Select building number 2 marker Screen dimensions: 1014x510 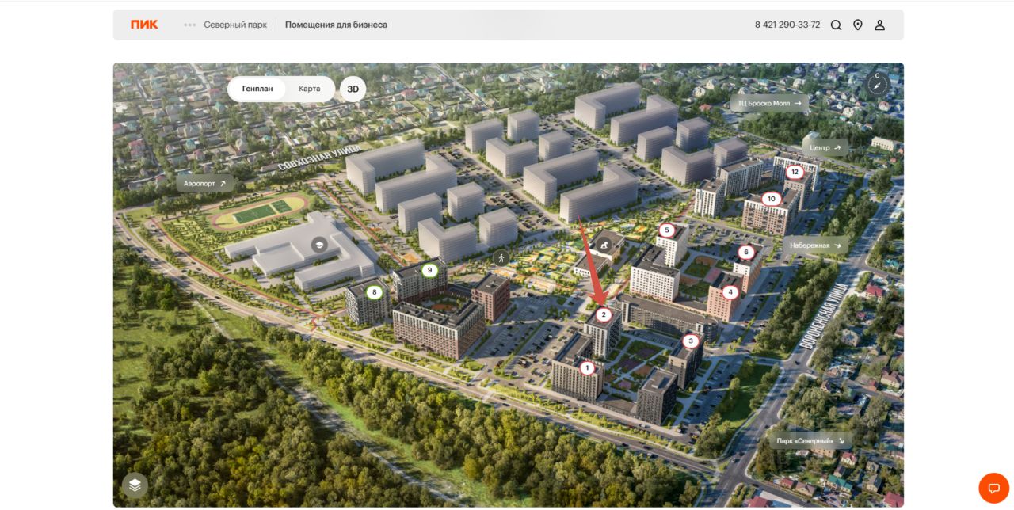[604, 315]
